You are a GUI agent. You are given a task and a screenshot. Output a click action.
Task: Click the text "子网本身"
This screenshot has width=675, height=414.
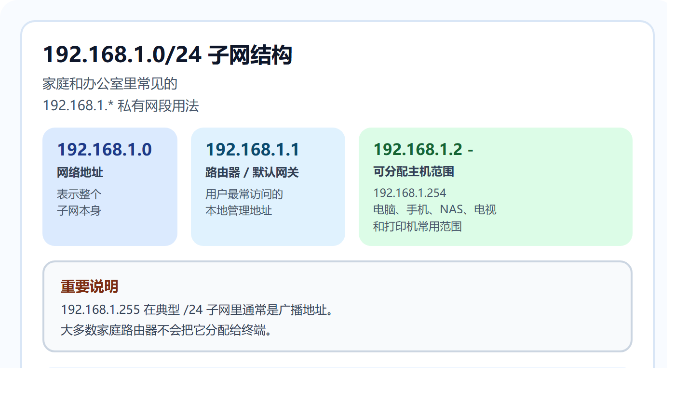click(x=79, y=210)
